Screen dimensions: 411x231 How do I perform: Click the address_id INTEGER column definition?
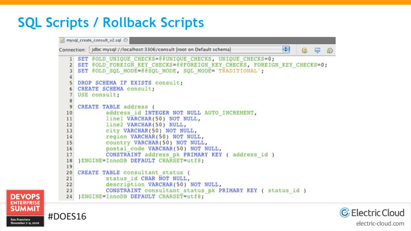[181, 113]
